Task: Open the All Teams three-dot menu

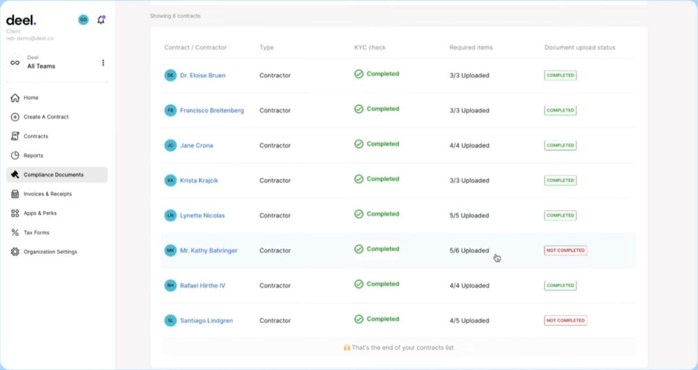Action: pos(103,63)
